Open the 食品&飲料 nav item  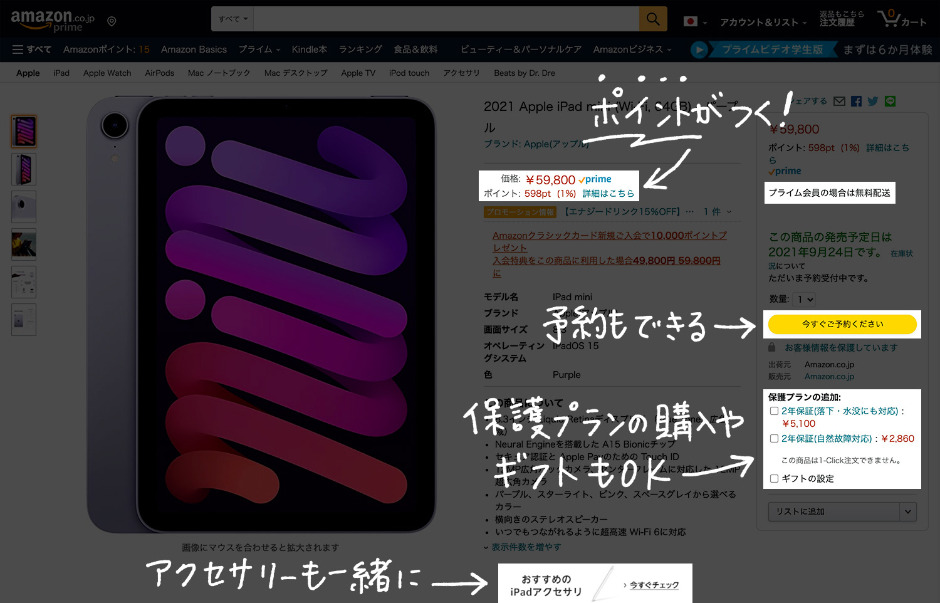tap(415, 49)
